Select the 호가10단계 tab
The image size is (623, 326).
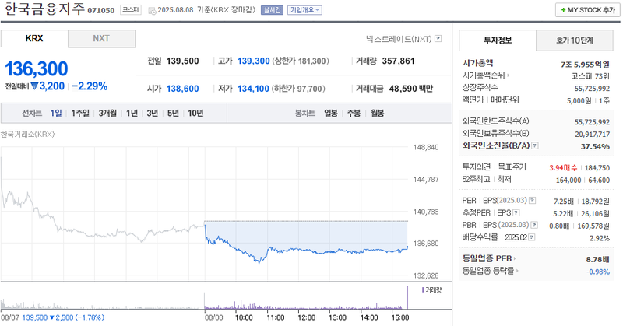575,40
